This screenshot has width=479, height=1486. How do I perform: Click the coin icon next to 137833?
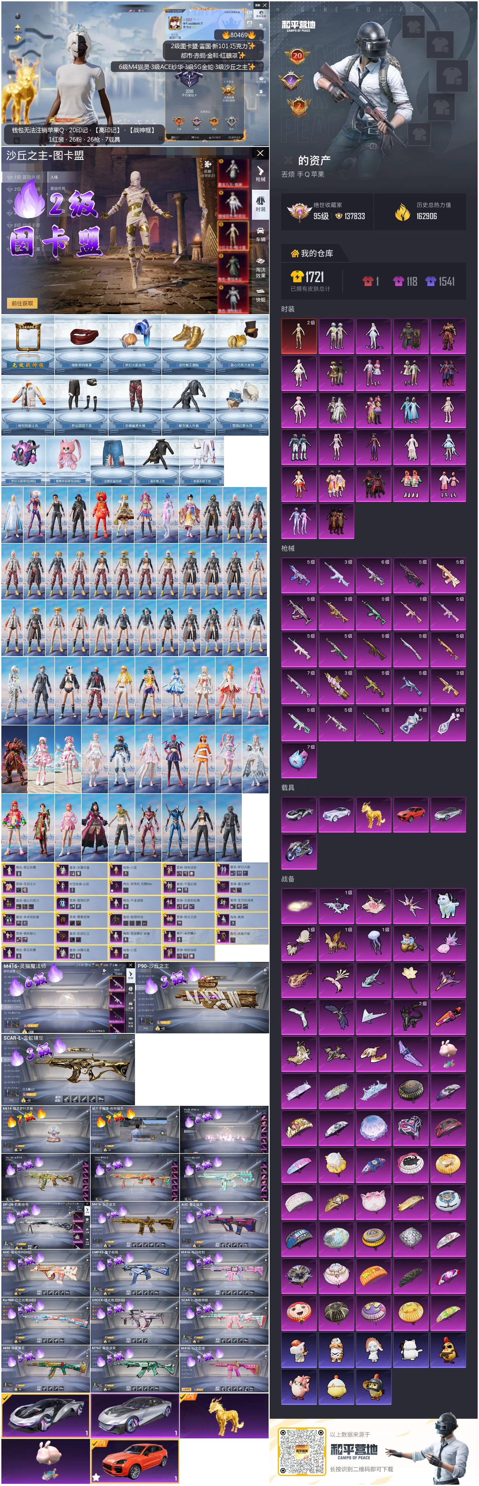339,216
